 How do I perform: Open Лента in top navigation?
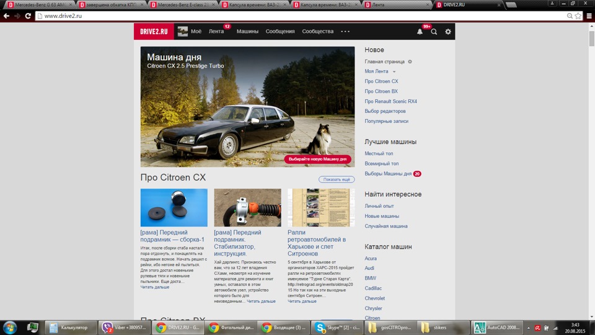click(216, 32)
